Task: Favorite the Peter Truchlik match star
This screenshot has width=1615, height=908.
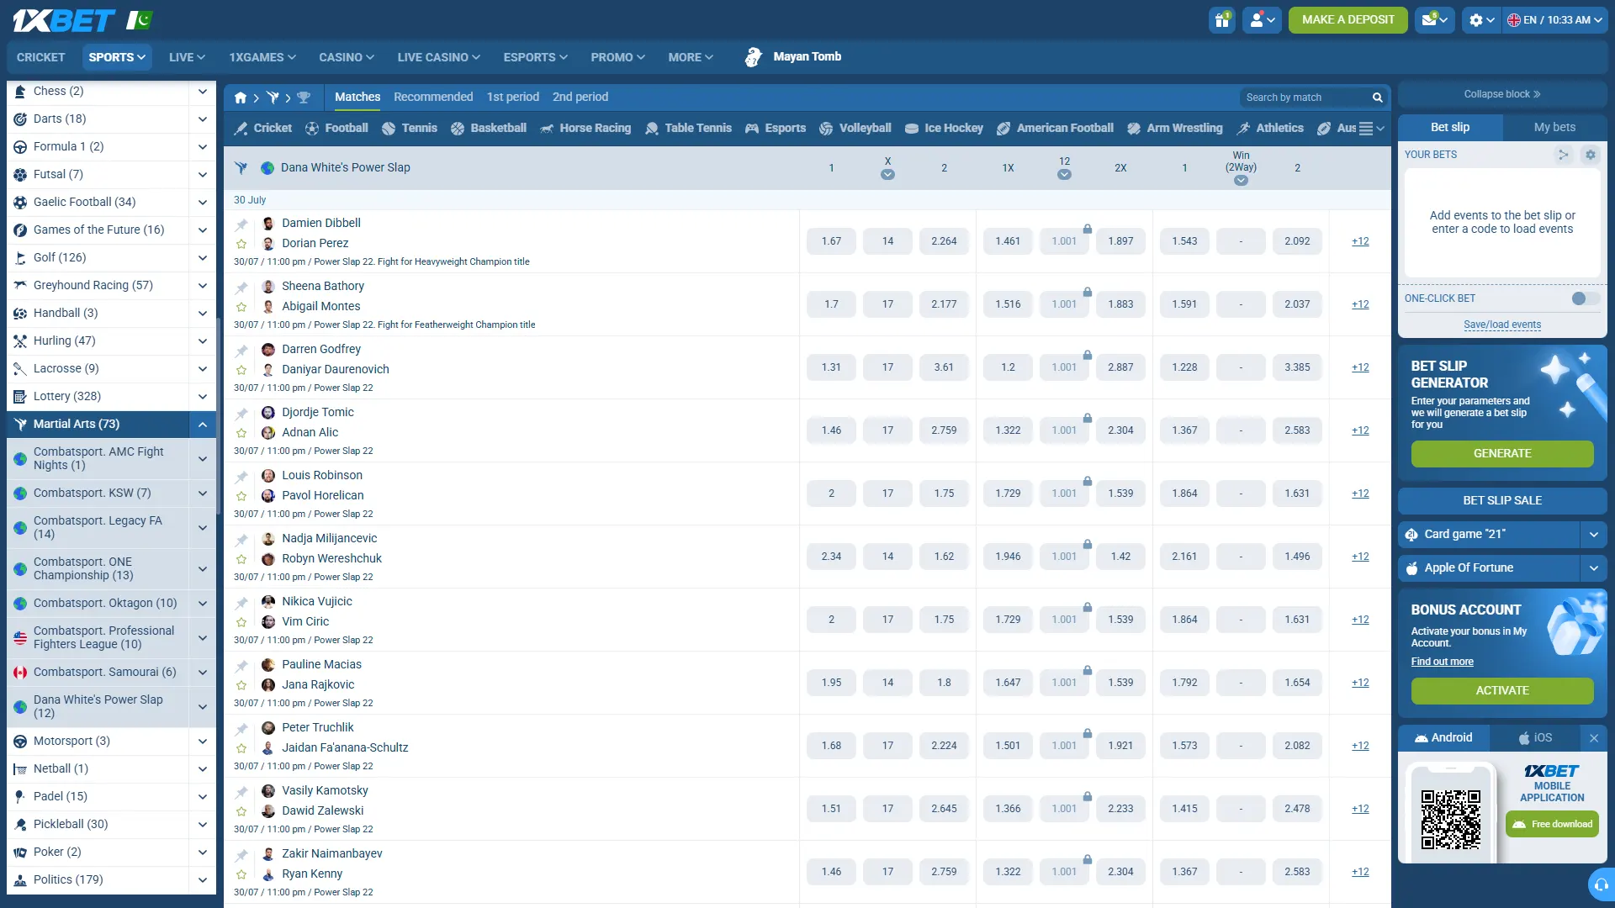Action: click(241, 748)
